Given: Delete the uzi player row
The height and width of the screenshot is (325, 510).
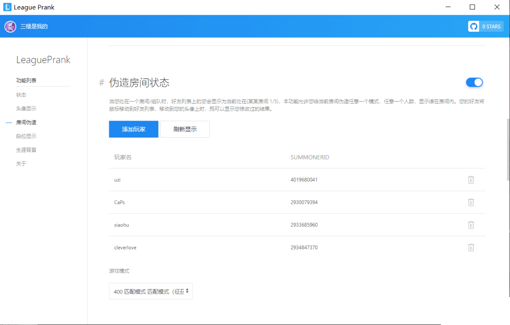Looking at the screenshot, I should point(471,180).
